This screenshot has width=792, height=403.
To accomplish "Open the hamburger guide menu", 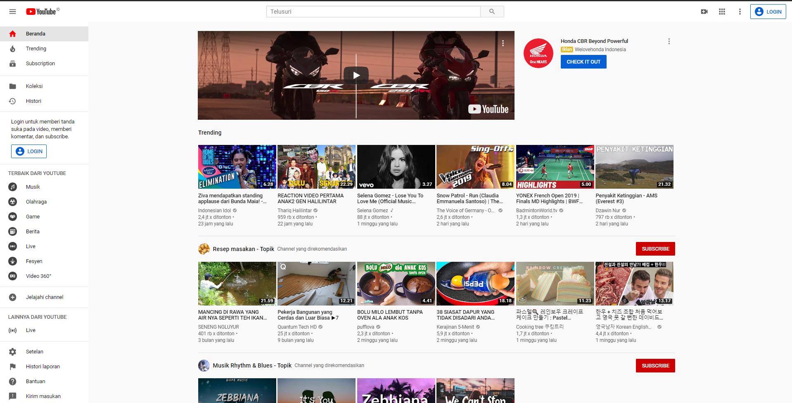I will click(x=13, y=12).
